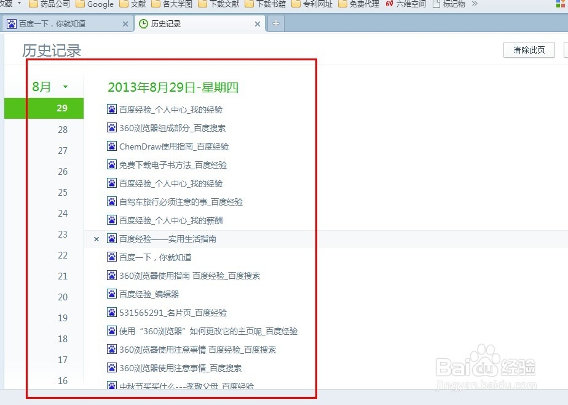This screenshot has width=568, height=405.
Task: Close the 百度一下，你就知道 tab
Action: (x=125, y=24)
